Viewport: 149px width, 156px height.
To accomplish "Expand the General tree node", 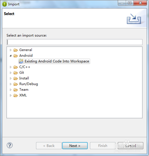I will pyautogui.click(x=10, y=50).
